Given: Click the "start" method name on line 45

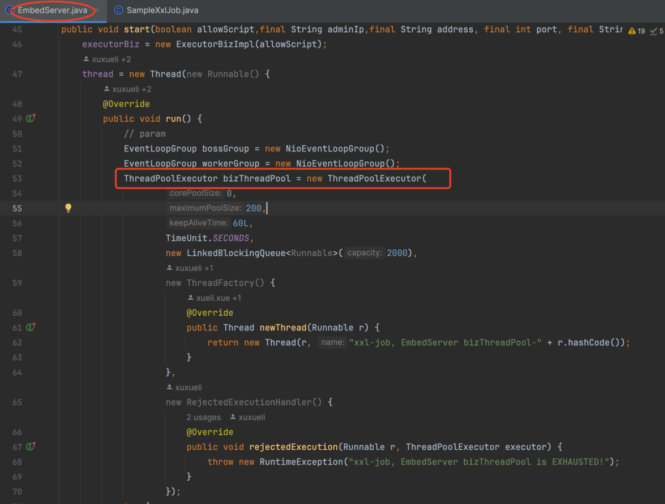Looking at the screenshot, I should click(x=137, y=30).
